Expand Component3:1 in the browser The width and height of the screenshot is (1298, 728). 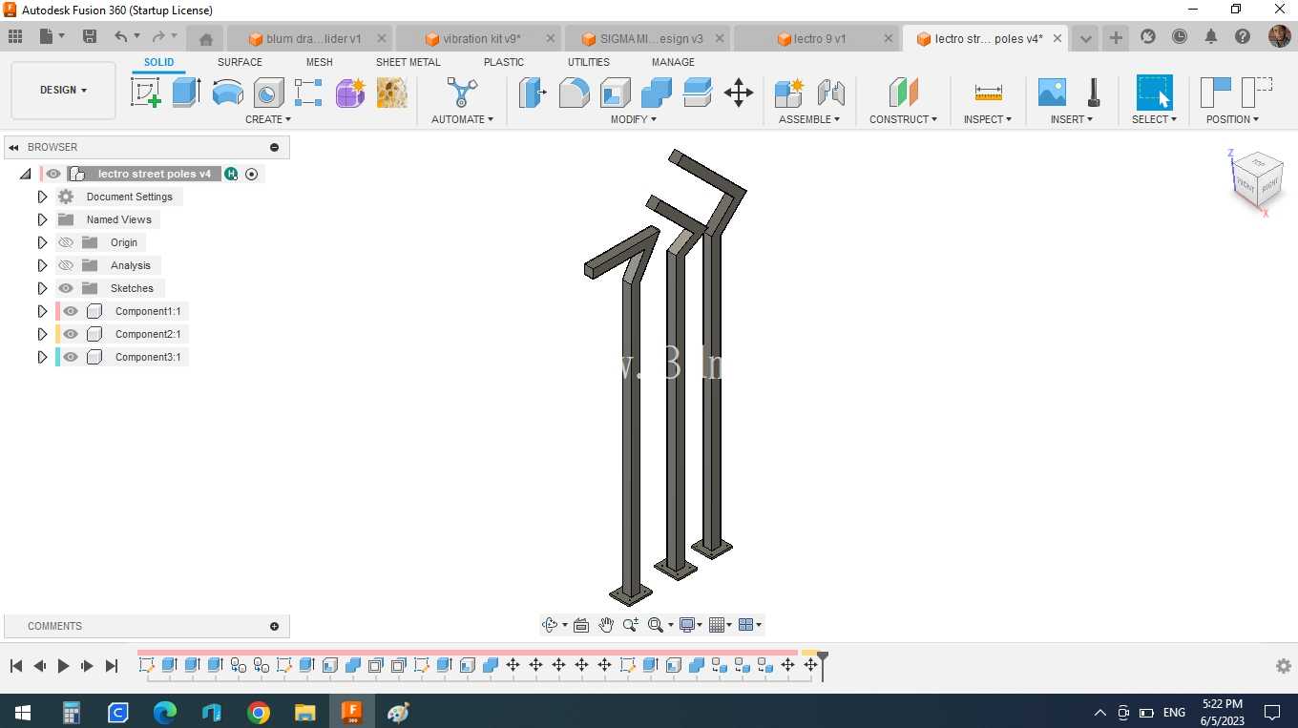[42, 357]
